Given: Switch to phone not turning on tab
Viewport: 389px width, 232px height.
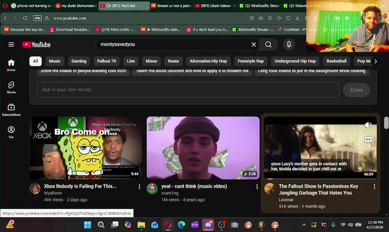Looking at the screenshot, I should 32,6.
